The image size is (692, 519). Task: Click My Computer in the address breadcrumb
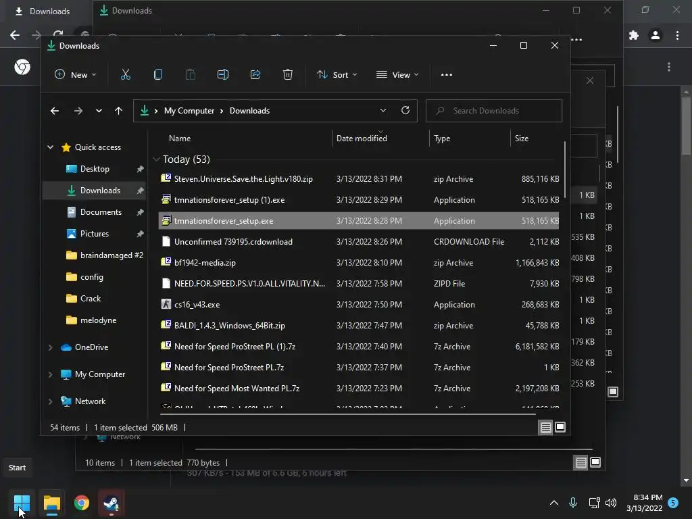[189, 111]
